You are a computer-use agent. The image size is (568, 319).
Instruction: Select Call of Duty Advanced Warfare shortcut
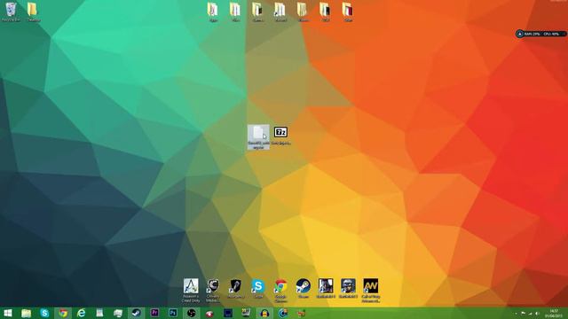[371, 291]
